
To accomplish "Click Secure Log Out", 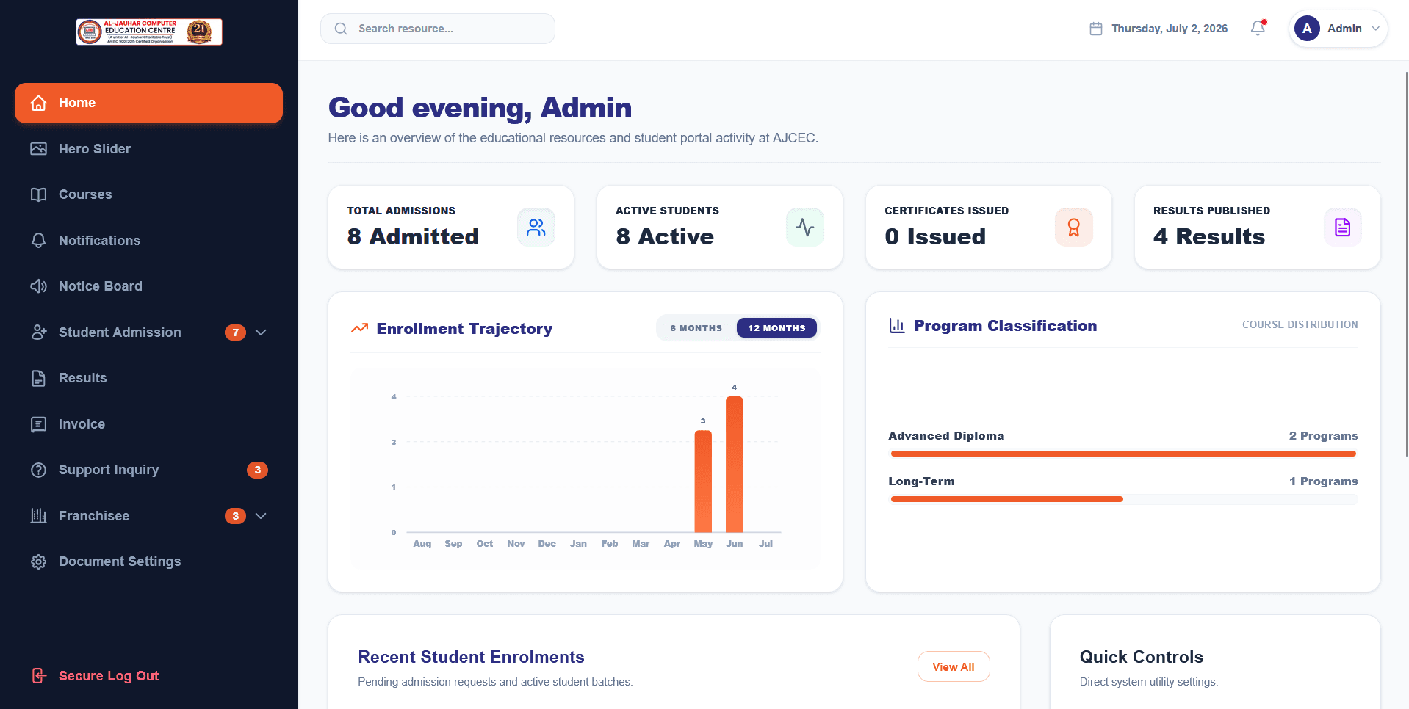I will point(109,676).
